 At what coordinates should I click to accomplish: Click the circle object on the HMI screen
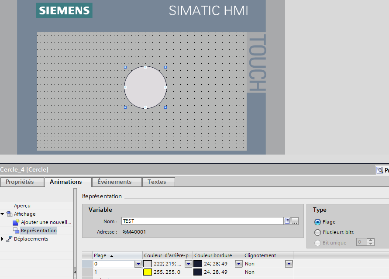(x=145, y=87)
